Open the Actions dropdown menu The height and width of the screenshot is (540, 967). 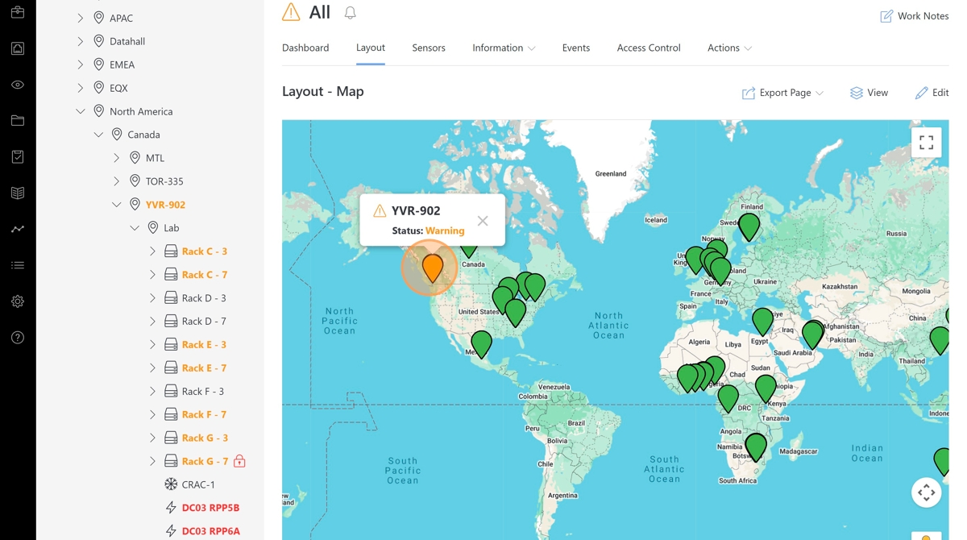coord(729,48)
